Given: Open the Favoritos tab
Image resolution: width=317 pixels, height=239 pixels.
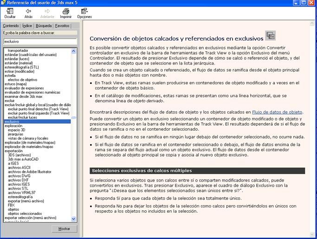Looking at the screenshot, I should click(62, 26).
